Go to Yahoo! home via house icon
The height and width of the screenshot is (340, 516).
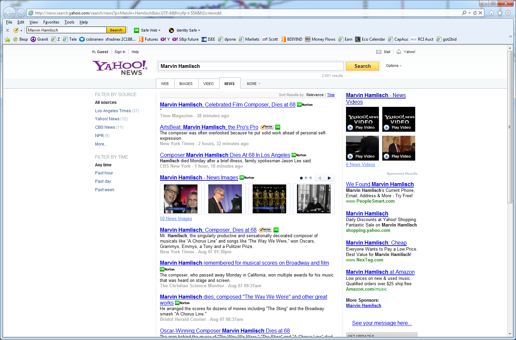399,52
